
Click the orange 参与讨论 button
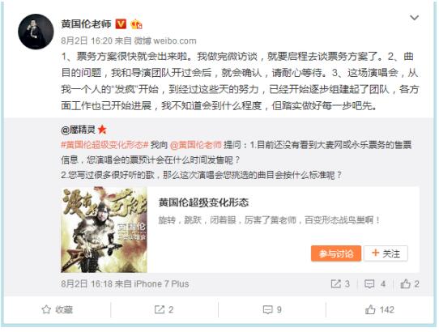tap(335, 253)
